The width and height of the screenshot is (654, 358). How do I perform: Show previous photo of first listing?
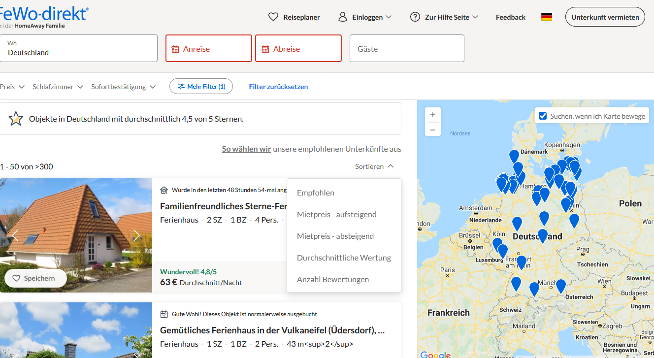(x=15, y=235)
